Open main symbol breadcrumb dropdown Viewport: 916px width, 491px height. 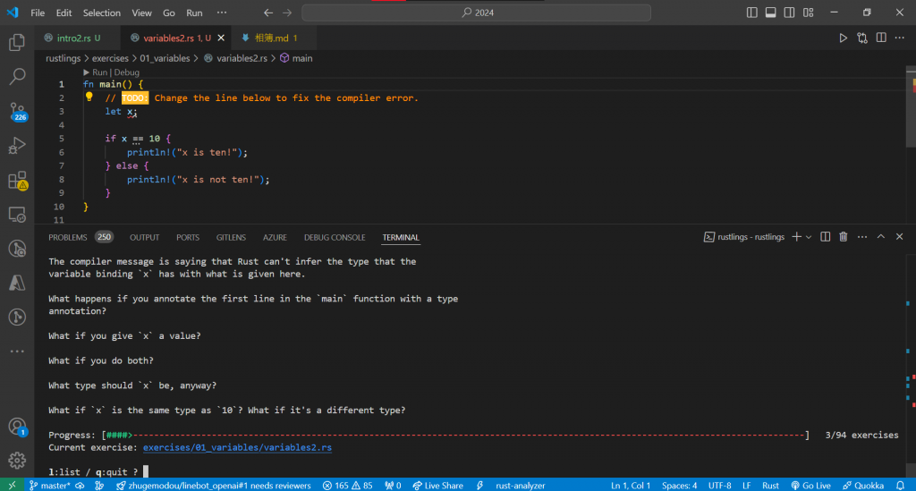[296, 58]
